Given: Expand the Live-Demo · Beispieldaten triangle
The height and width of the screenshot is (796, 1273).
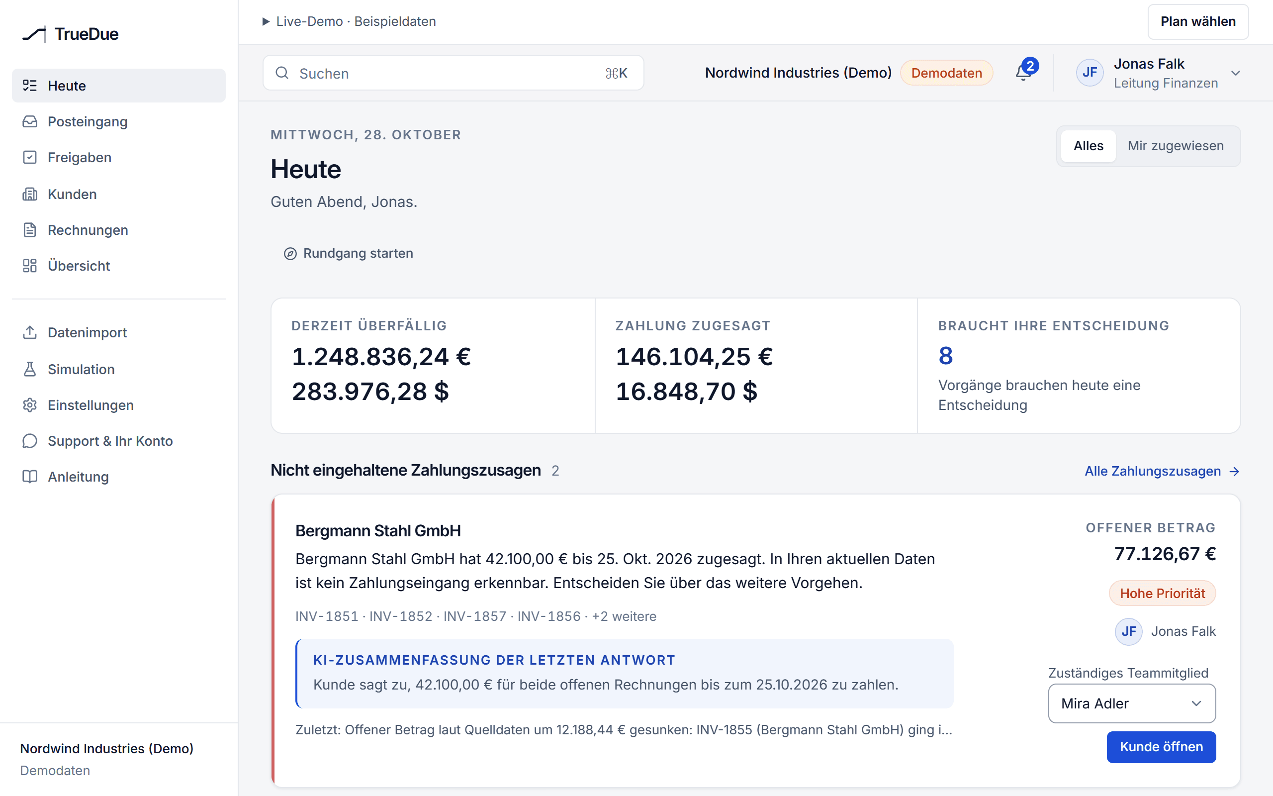Looking at the screenshot, I should click(x=266, y=21).
